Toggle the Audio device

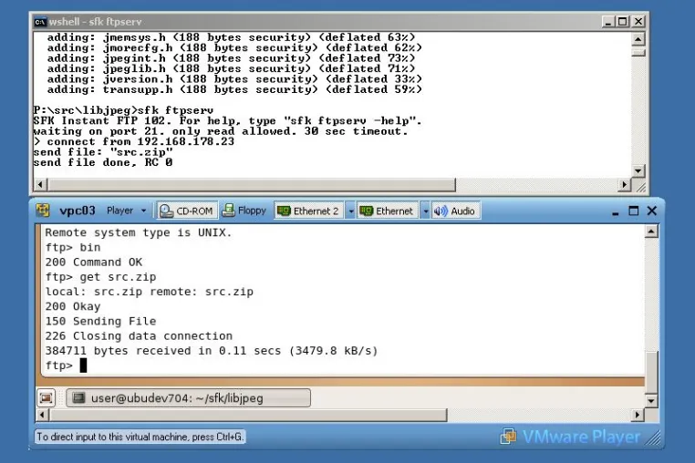455,211
